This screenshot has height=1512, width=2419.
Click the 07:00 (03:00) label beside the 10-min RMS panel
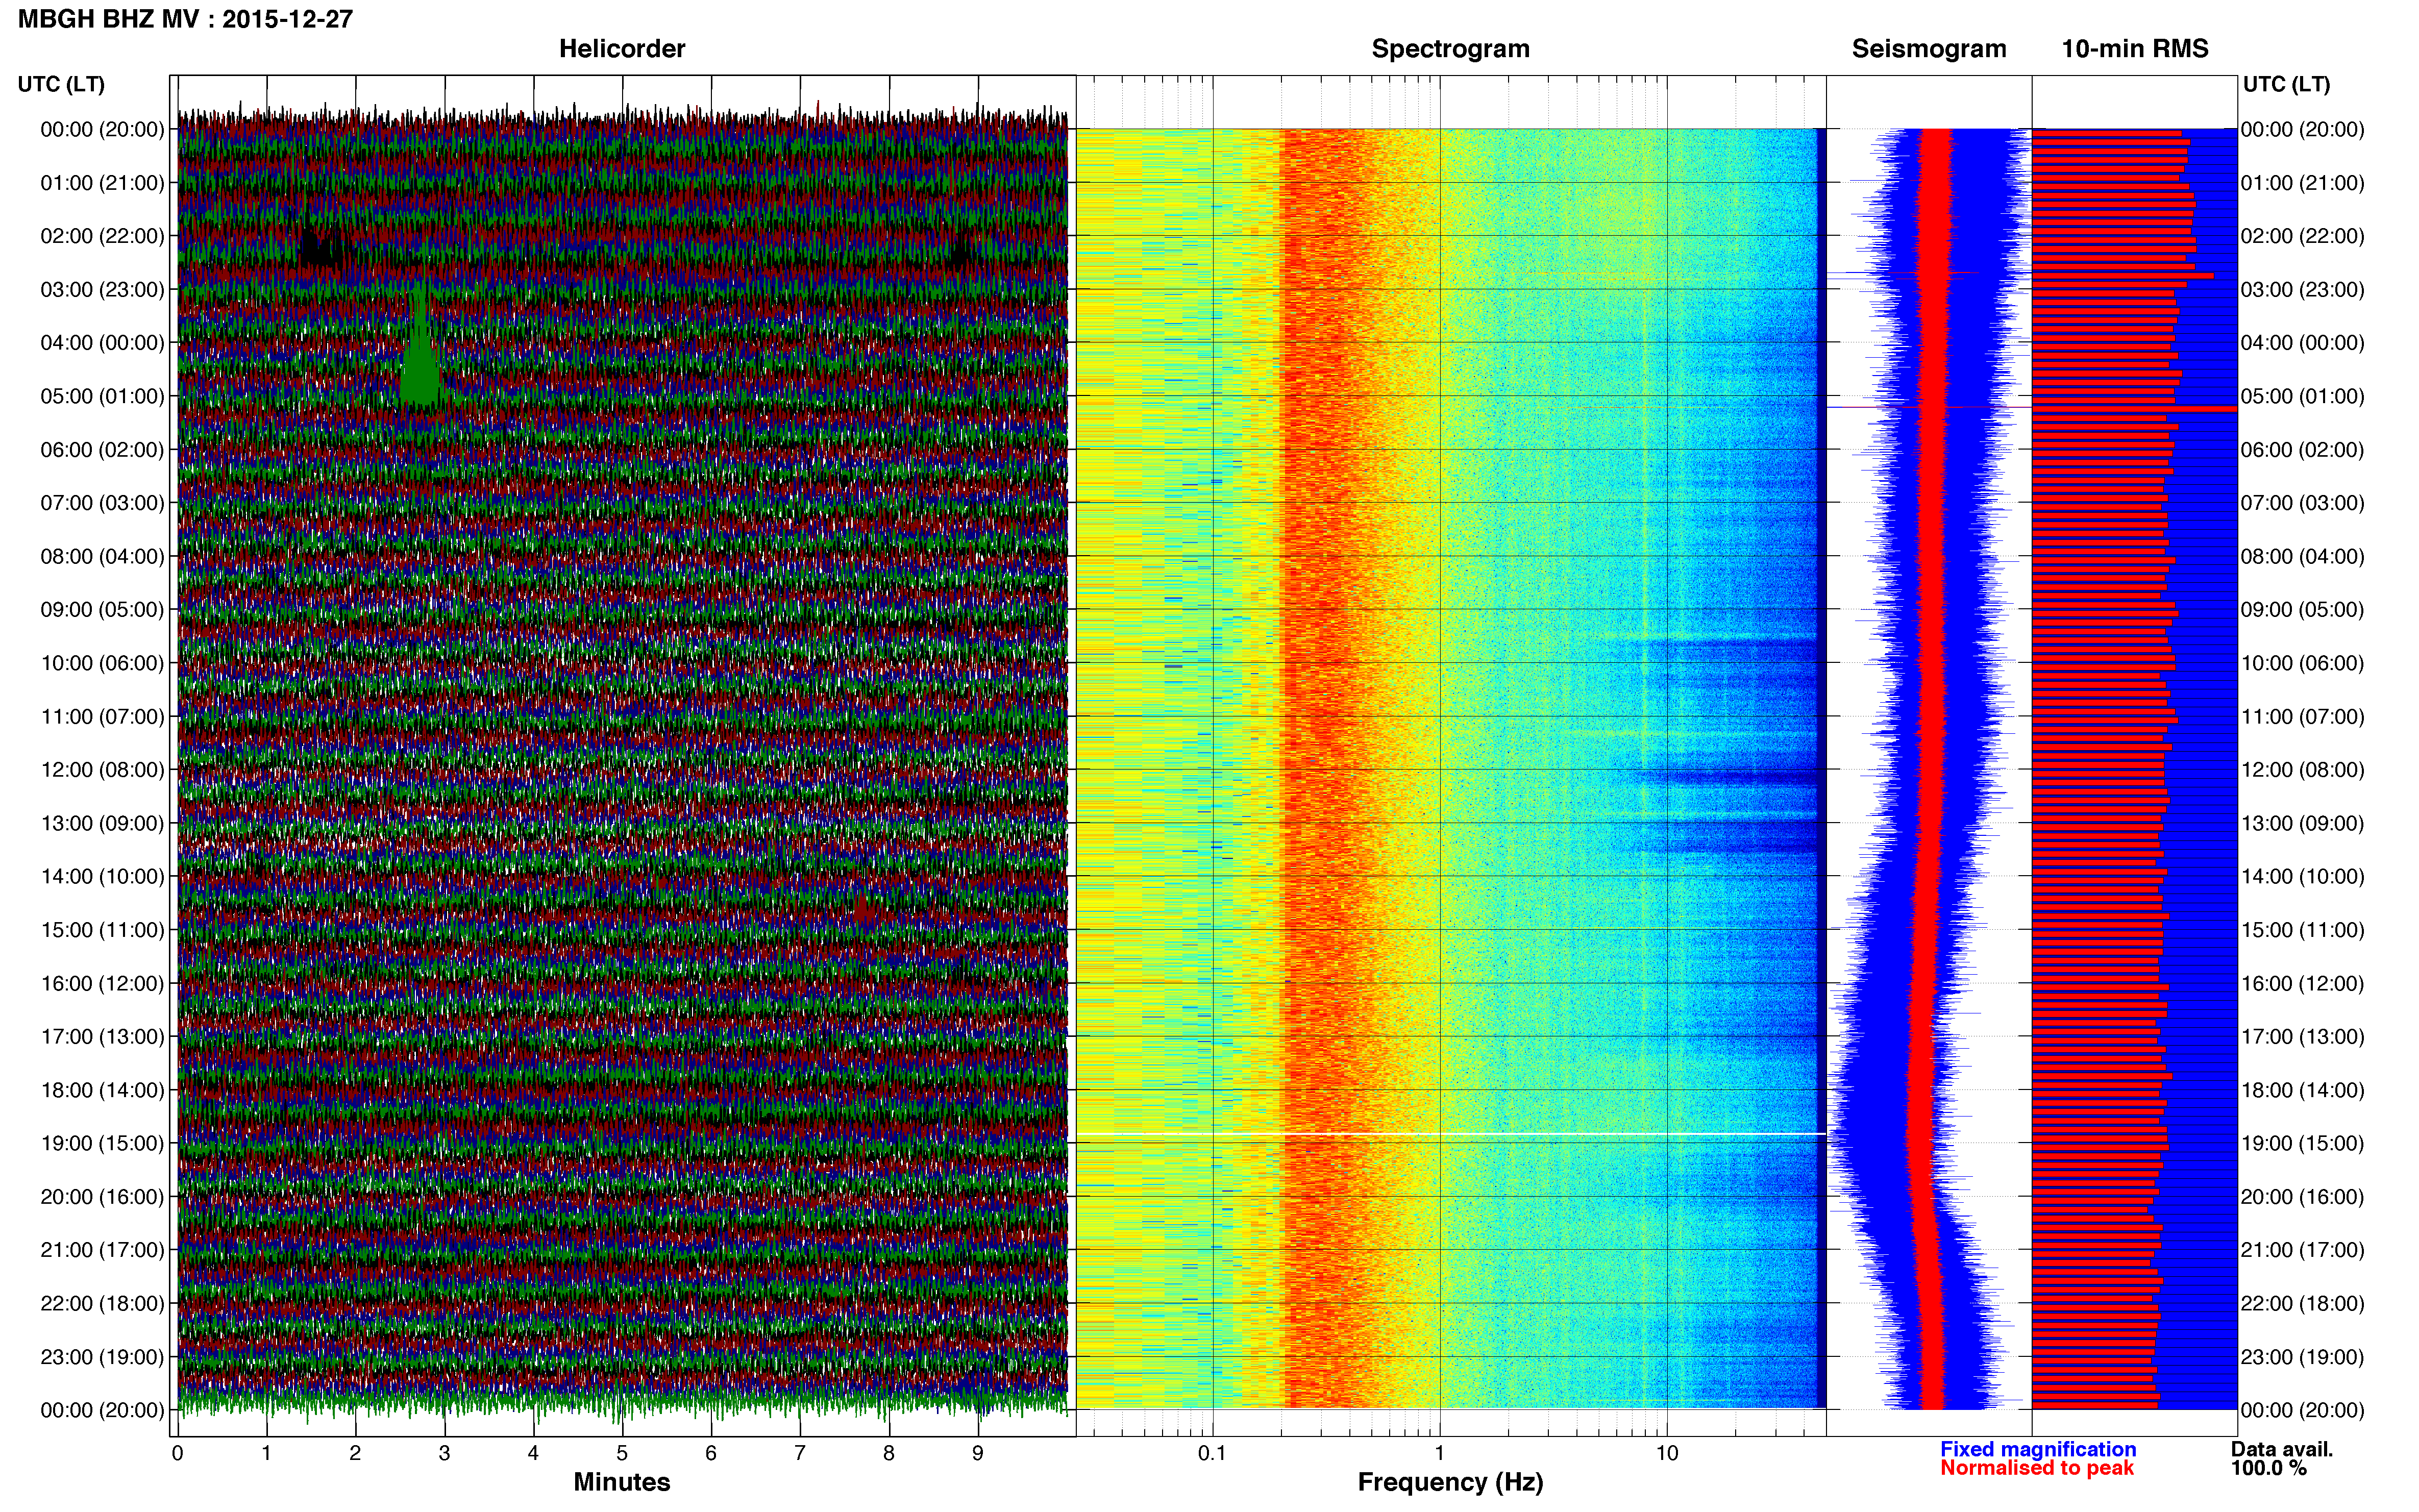[x=2303, y=503]
